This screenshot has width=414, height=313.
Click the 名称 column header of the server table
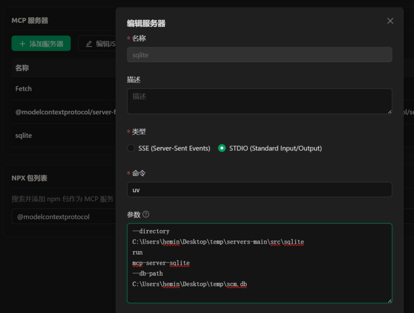[x=22, y=68]
